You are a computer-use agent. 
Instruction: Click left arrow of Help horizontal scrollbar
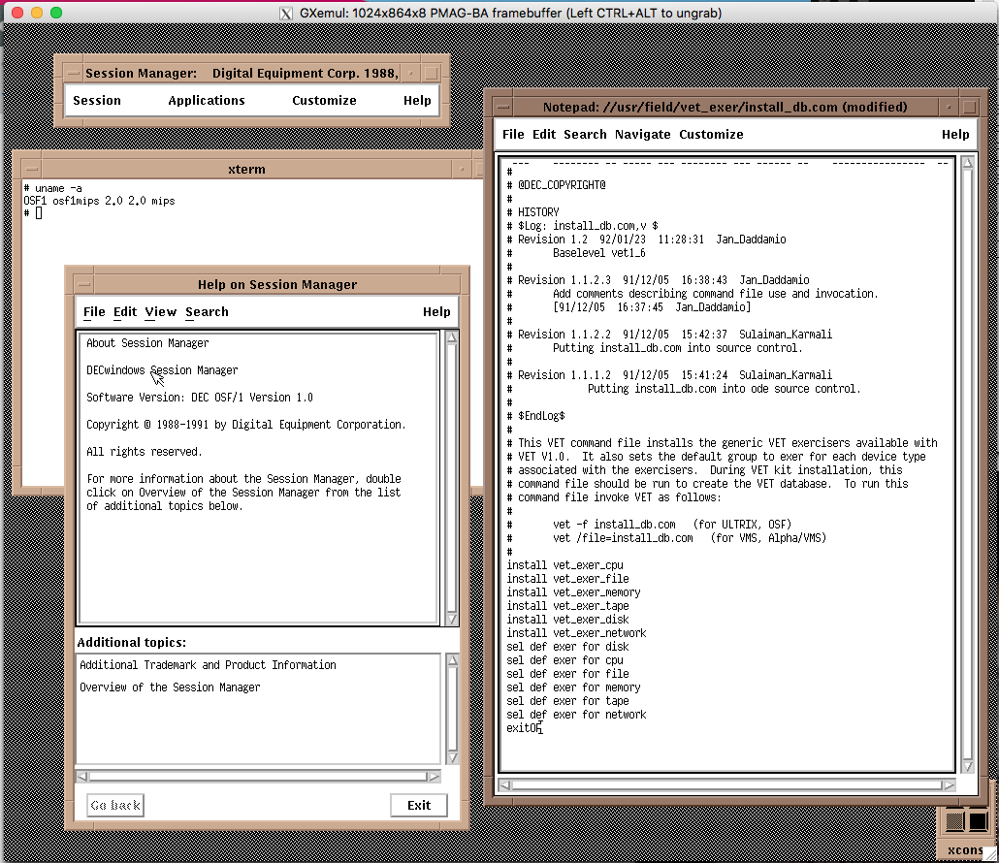coord(82,777)
